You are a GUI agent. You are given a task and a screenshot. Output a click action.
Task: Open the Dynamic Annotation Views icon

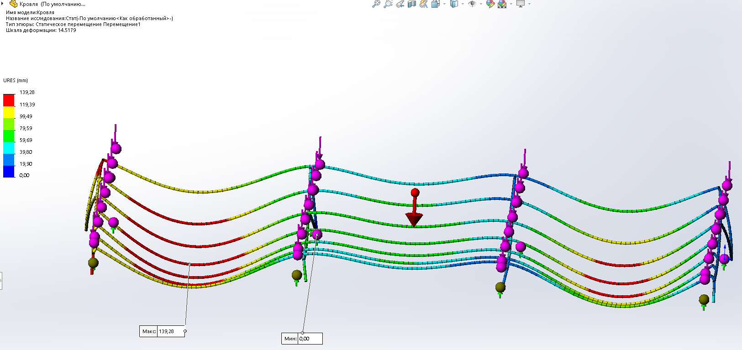pos(423,4)
